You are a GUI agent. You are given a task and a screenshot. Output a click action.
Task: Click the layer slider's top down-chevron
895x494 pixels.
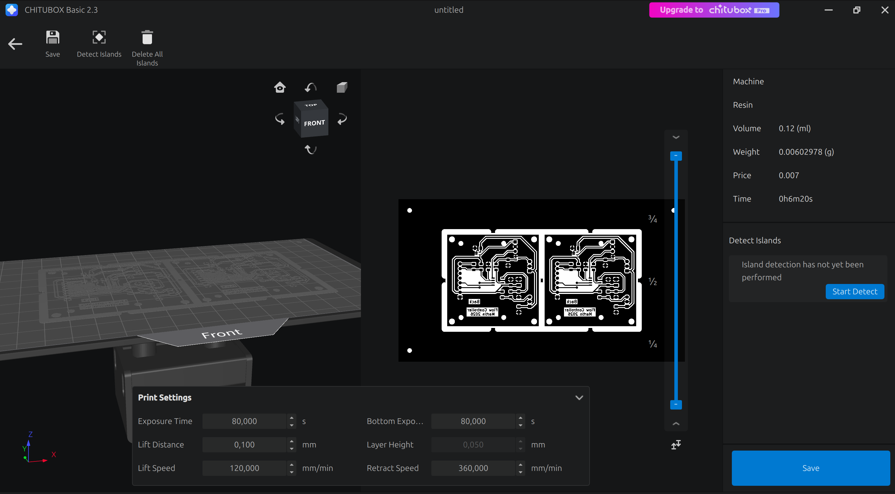(676, 137)
